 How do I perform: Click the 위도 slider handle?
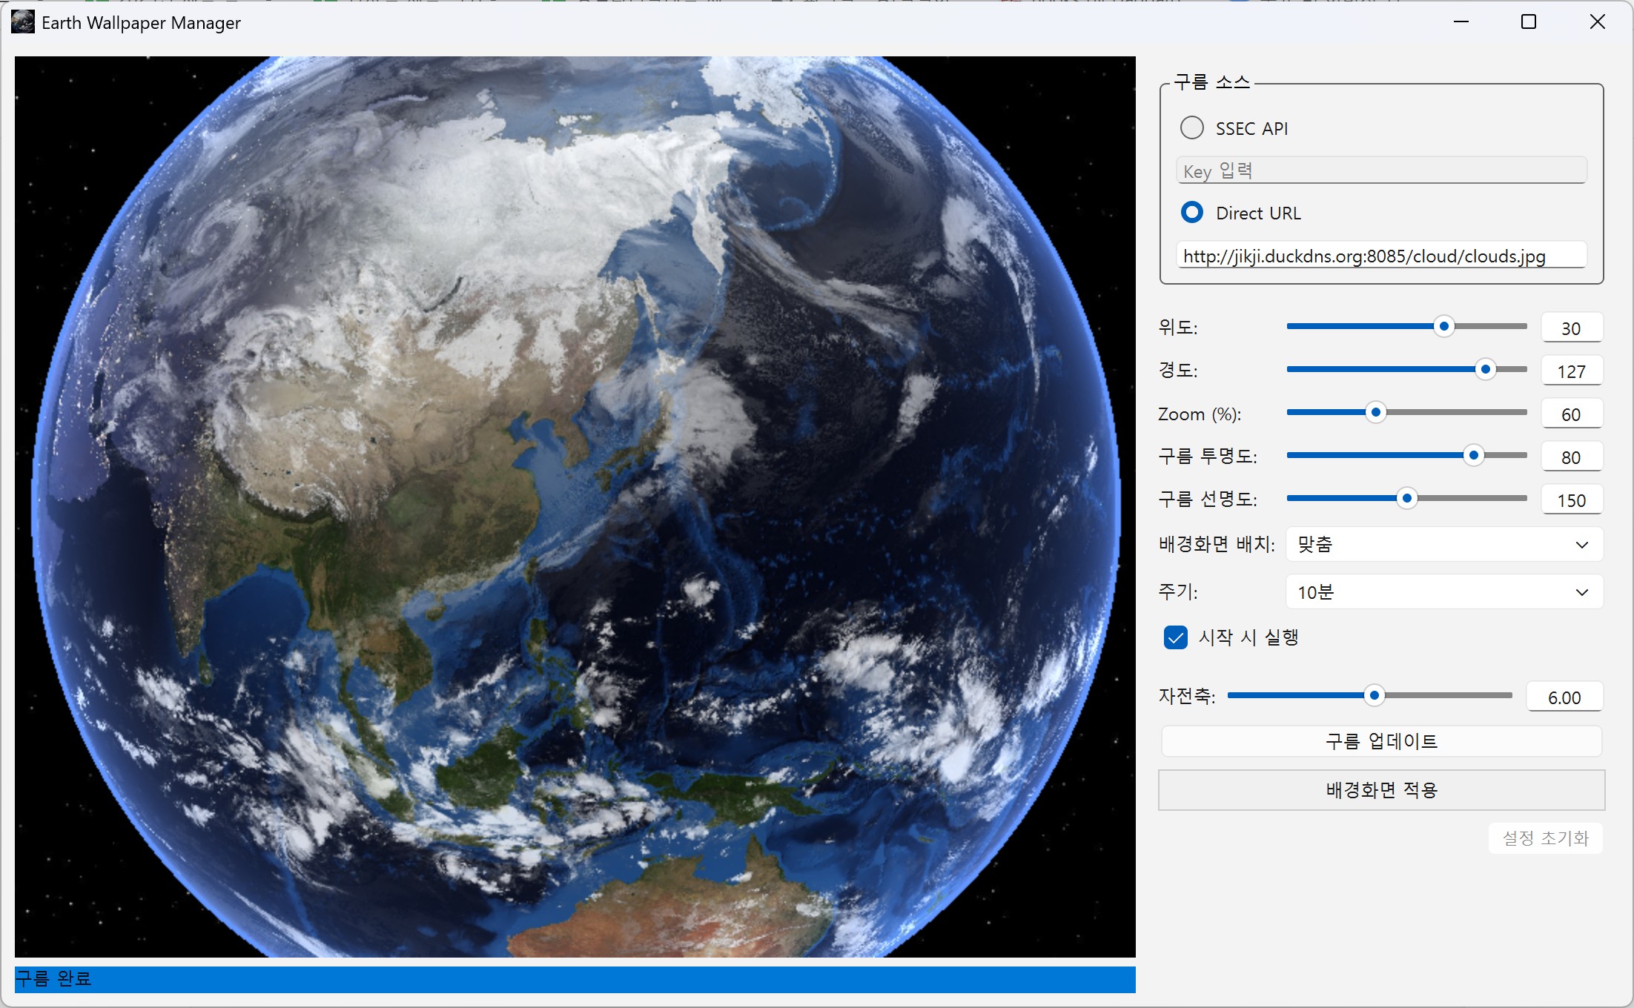coord(1443,326)
